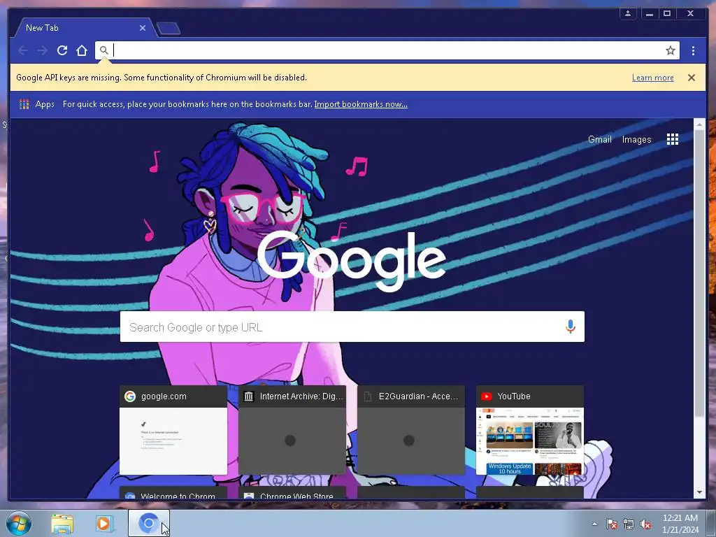Open the Welcome to Chrome tile

[x=173, y=493]
